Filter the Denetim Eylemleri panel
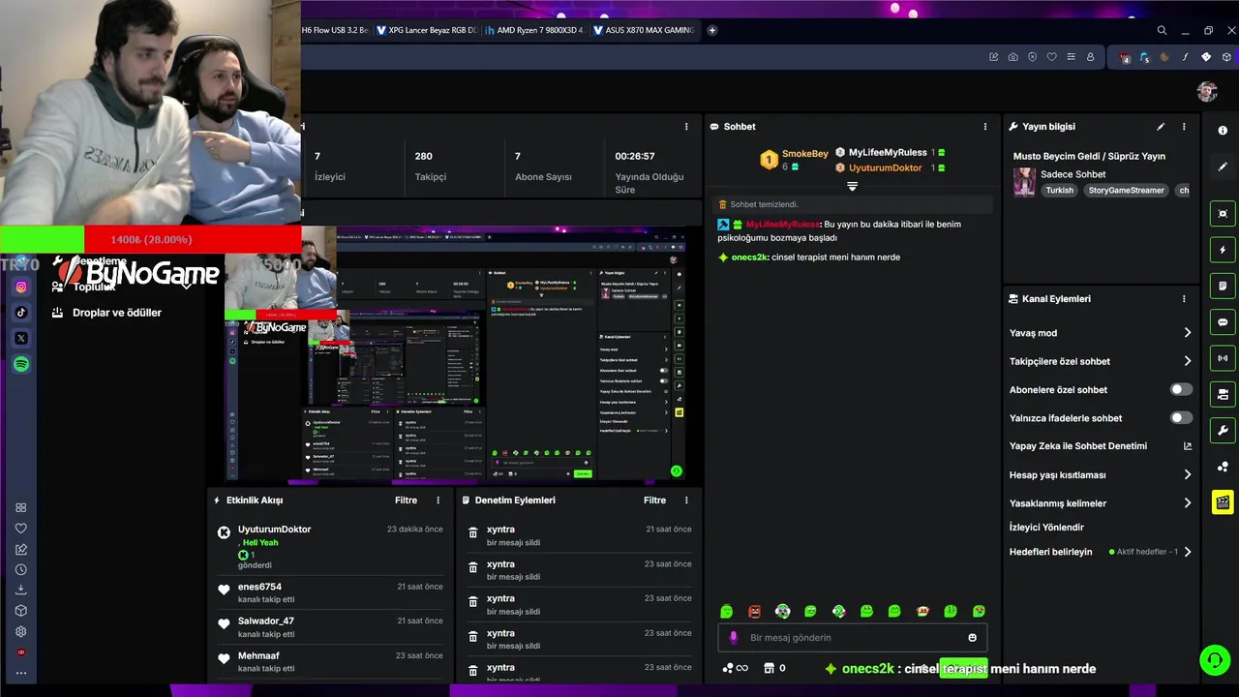 [654, 500]
